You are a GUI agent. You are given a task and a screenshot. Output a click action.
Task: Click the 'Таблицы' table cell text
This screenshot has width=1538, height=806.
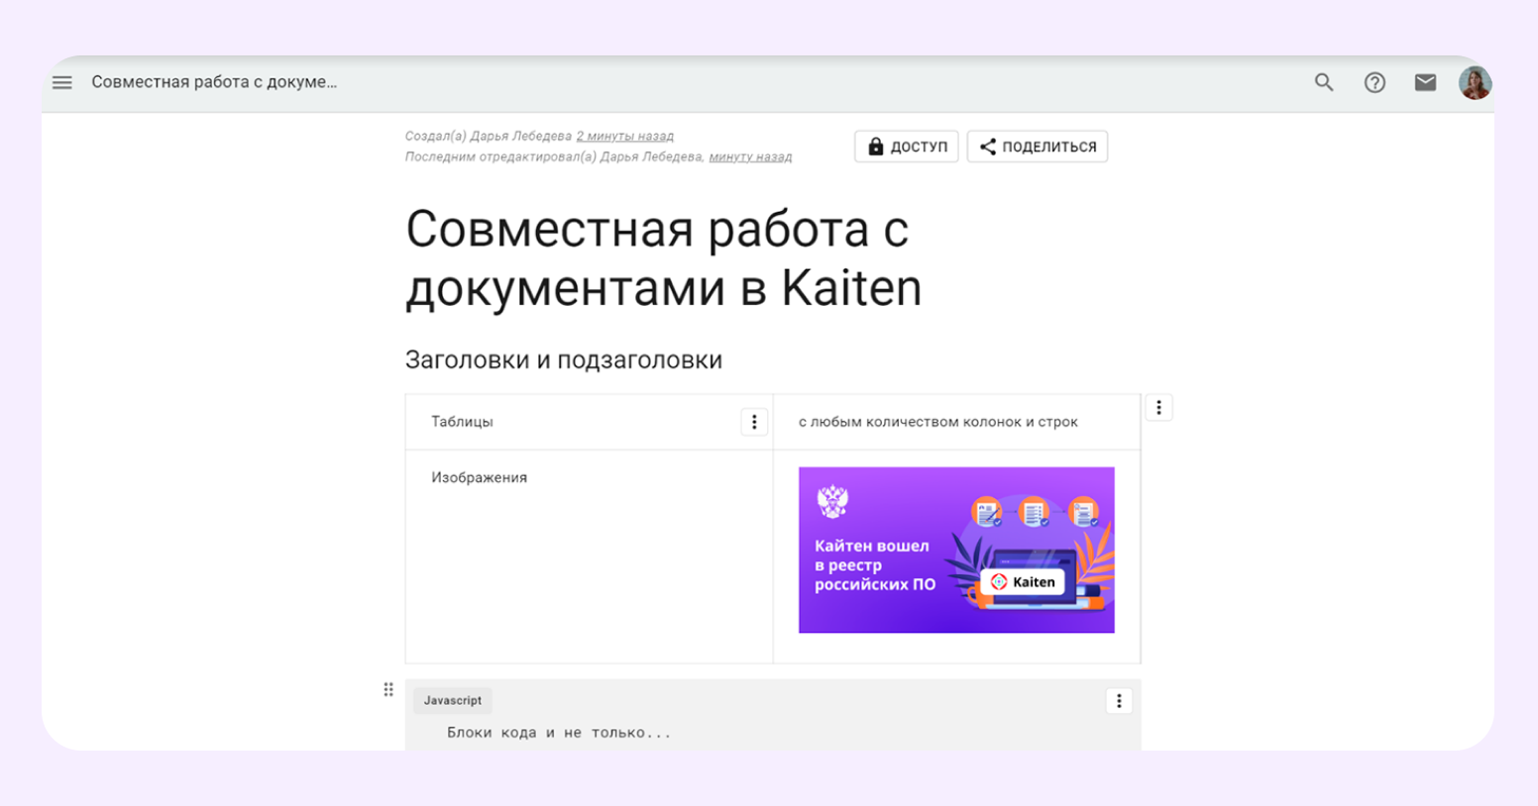click(x=462, y=422)
